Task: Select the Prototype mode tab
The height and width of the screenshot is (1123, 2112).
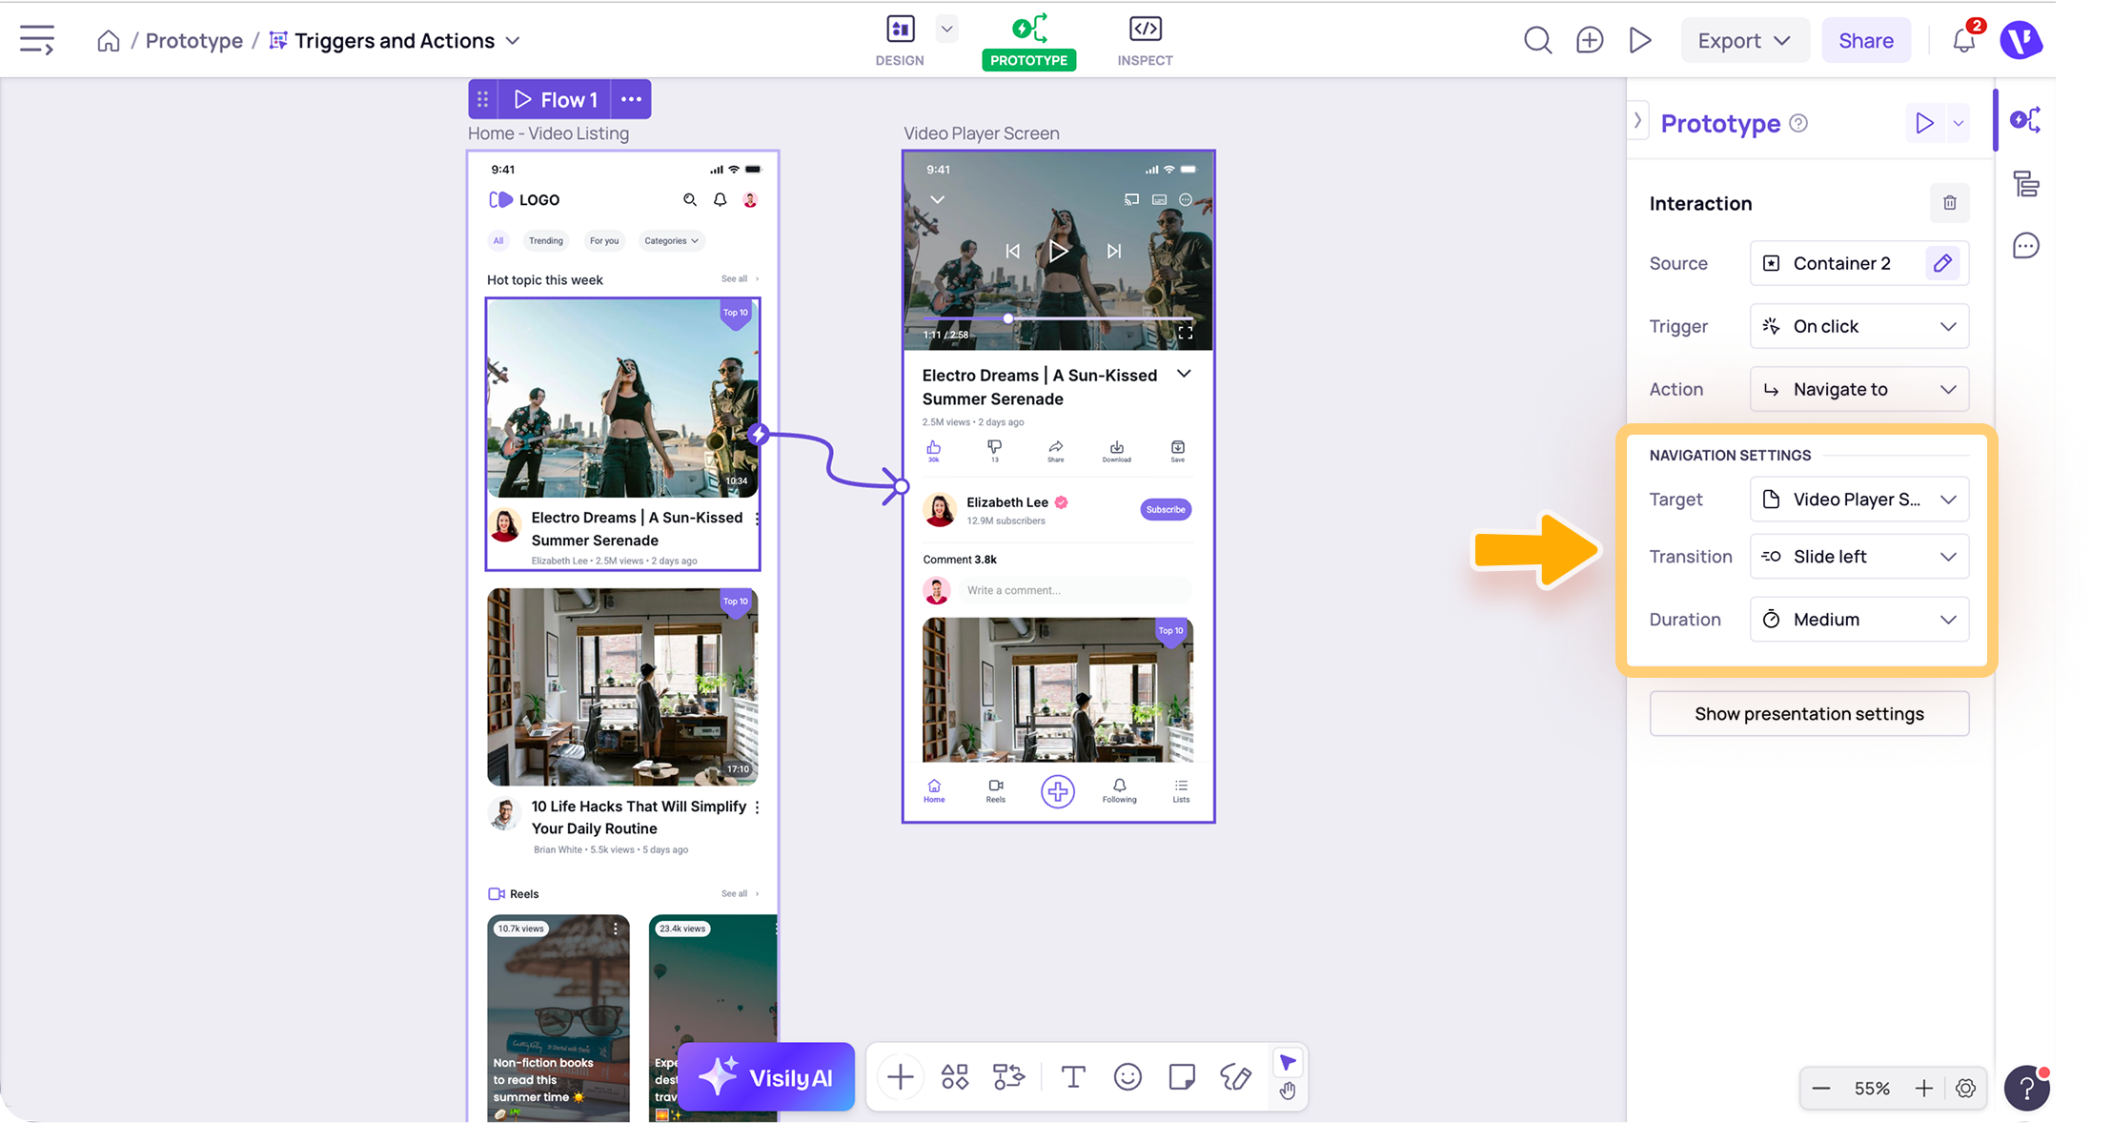Action: 1028,41
